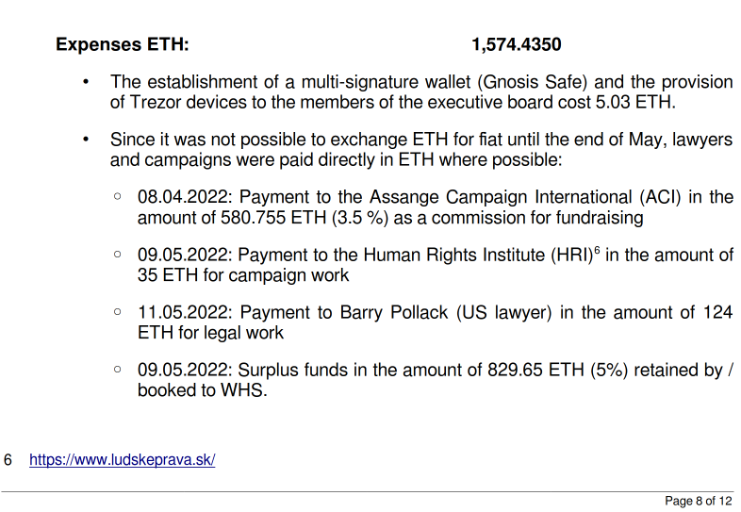Click "35 ETH for campaign work" line
This screenshot has width=741, height=512.
[243, 276]
